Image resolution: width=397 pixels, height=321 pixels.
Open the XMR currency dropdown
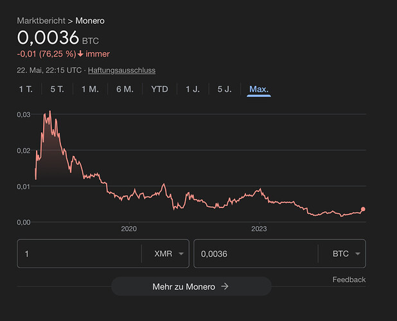tap(168, 254)
